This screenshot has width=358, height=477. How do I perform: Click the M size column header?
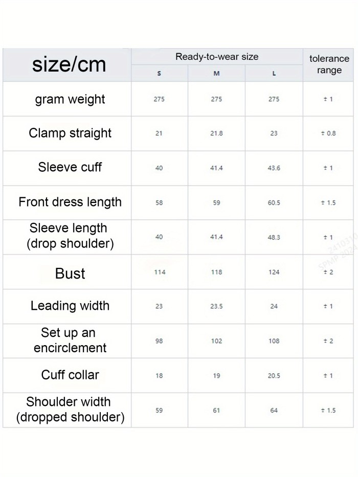(x=216, y=74)
